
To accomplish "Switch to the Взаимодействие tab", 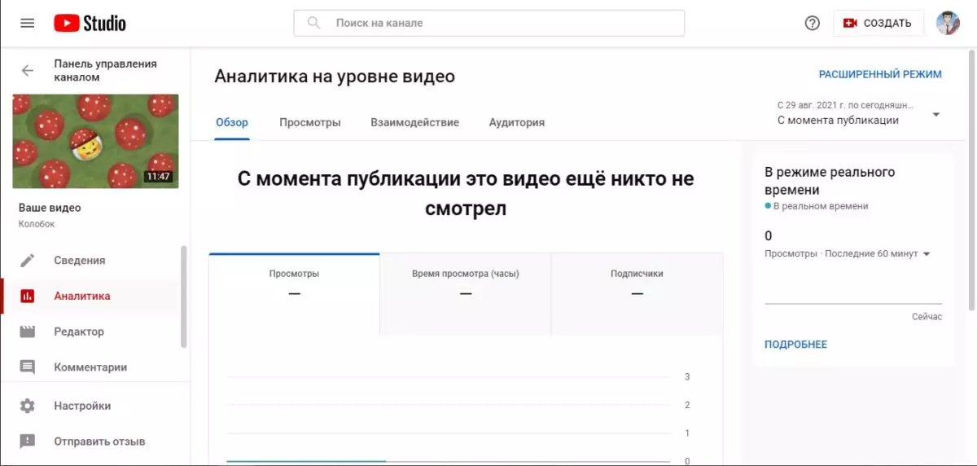I will tap(415, 122).
